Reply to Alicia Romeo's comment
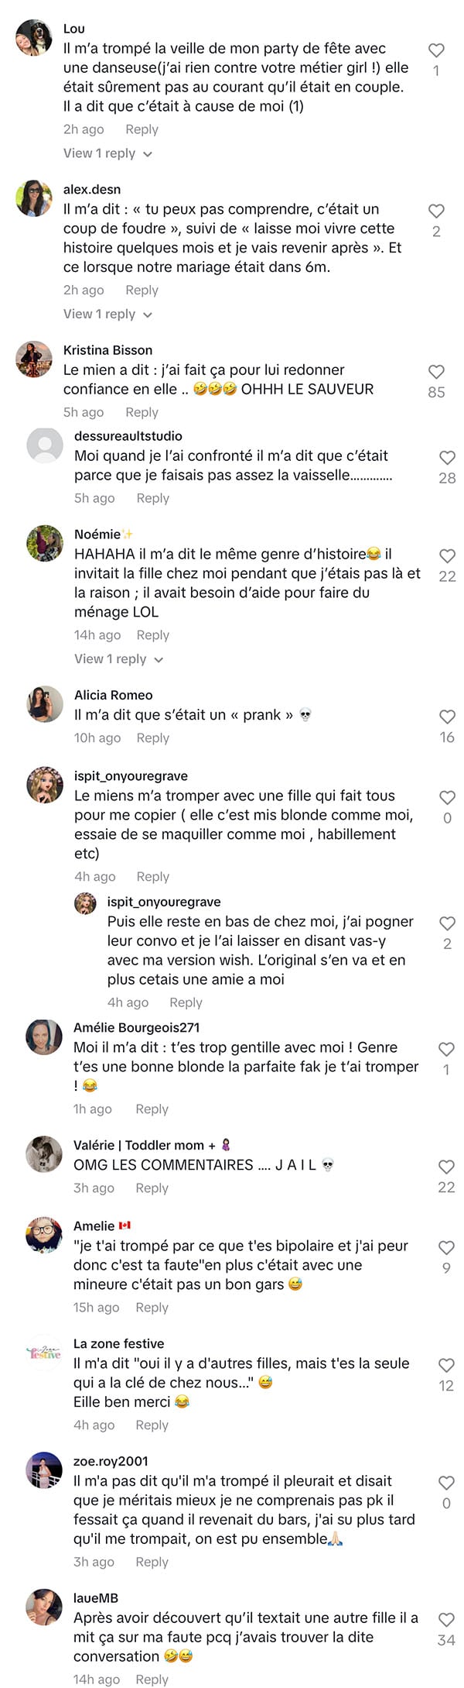The width and height of the screenshot is (464, 1688). (152, 738)
